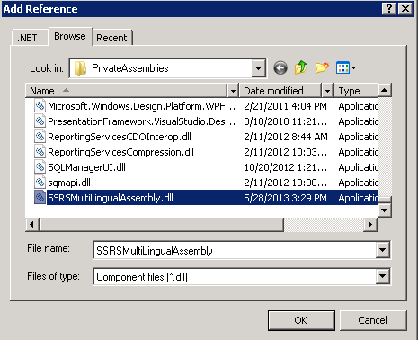Screen dimensions: 418x340
Task: Open the Files of type dropdown
Action: pyautogui.click(x=383, y=276)
